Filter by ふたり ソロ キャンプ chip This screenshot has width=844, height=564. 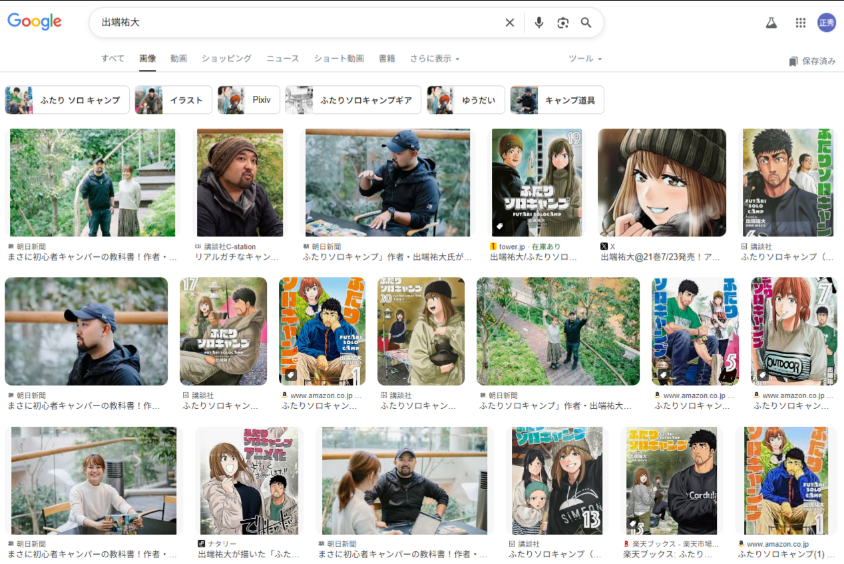67,100
